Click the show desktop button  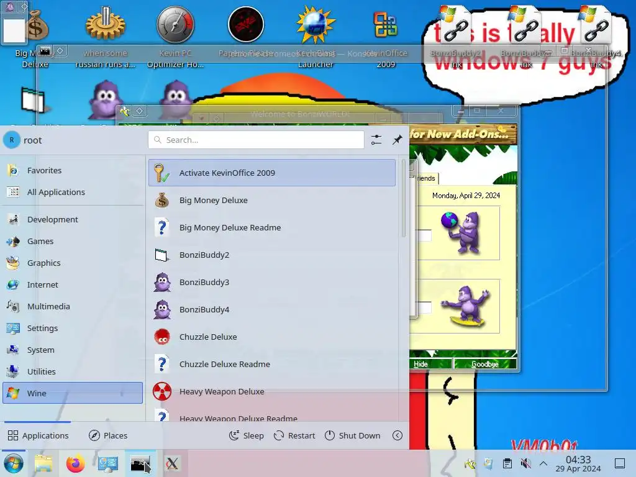tap(620, 463)
